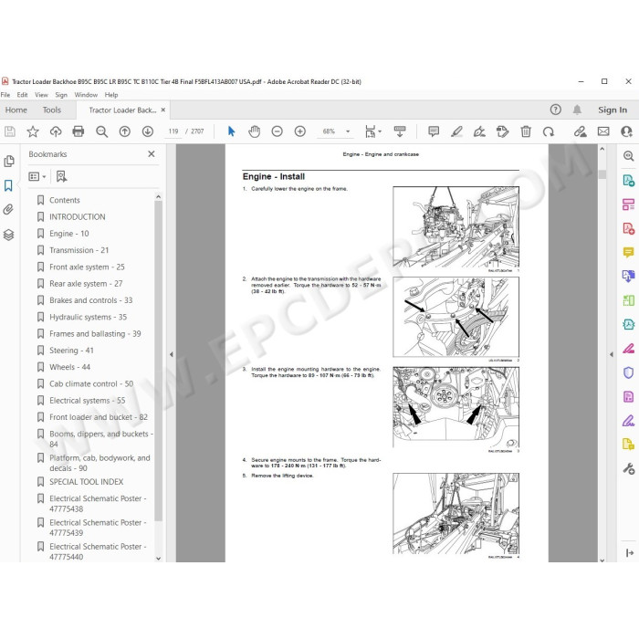The image size is (639, 639).
Task: Open the layers panel
Action: pos(8,235)
